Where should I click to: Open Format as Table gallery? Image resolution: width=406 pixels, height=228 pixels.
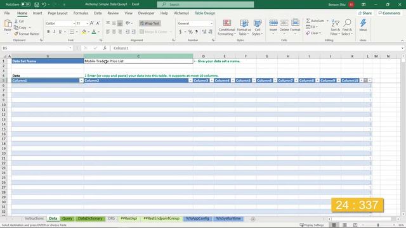(x=244, y=27)
